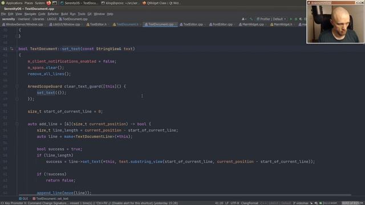Collapse the add_line lambda fold marker

[17, 124]
